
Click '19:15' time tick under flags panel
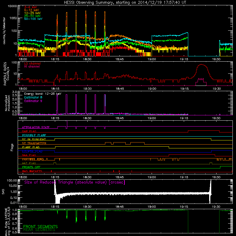point(184,177)
